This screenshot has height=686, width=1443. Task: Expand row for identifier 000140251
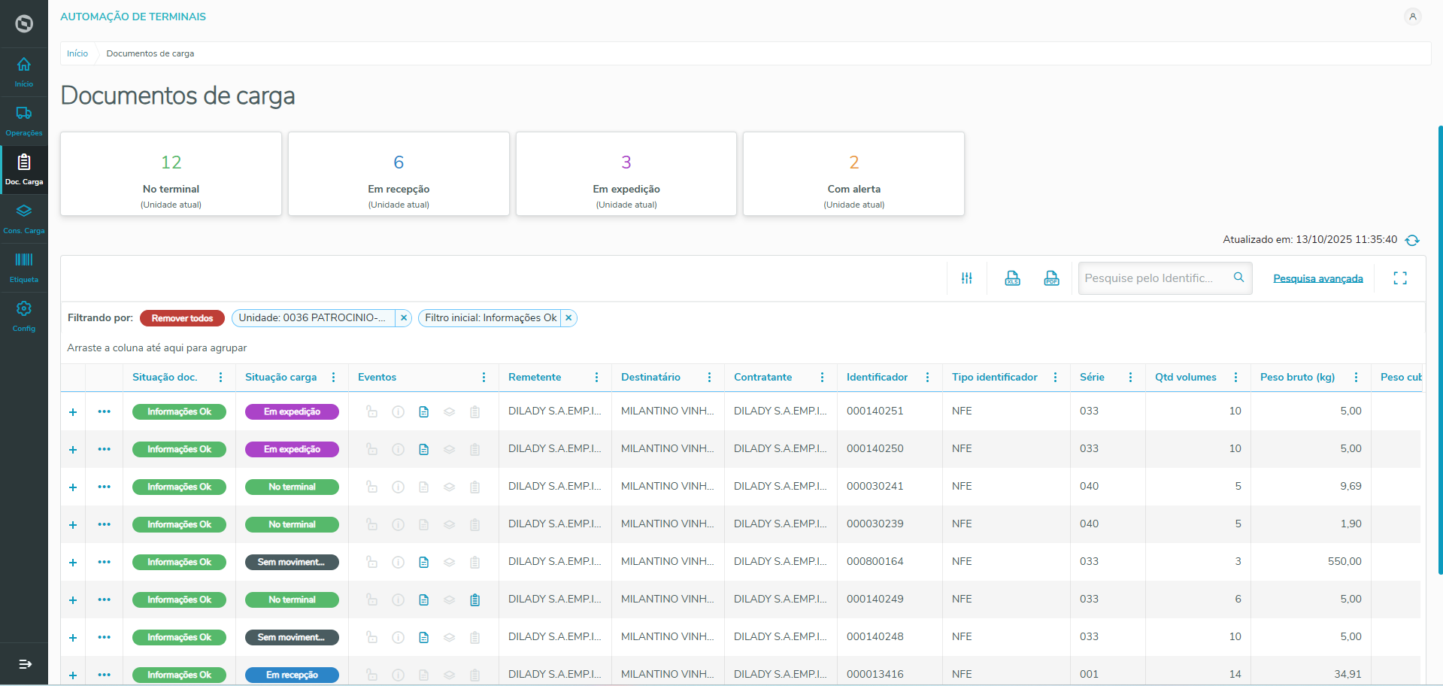[73, 412]
